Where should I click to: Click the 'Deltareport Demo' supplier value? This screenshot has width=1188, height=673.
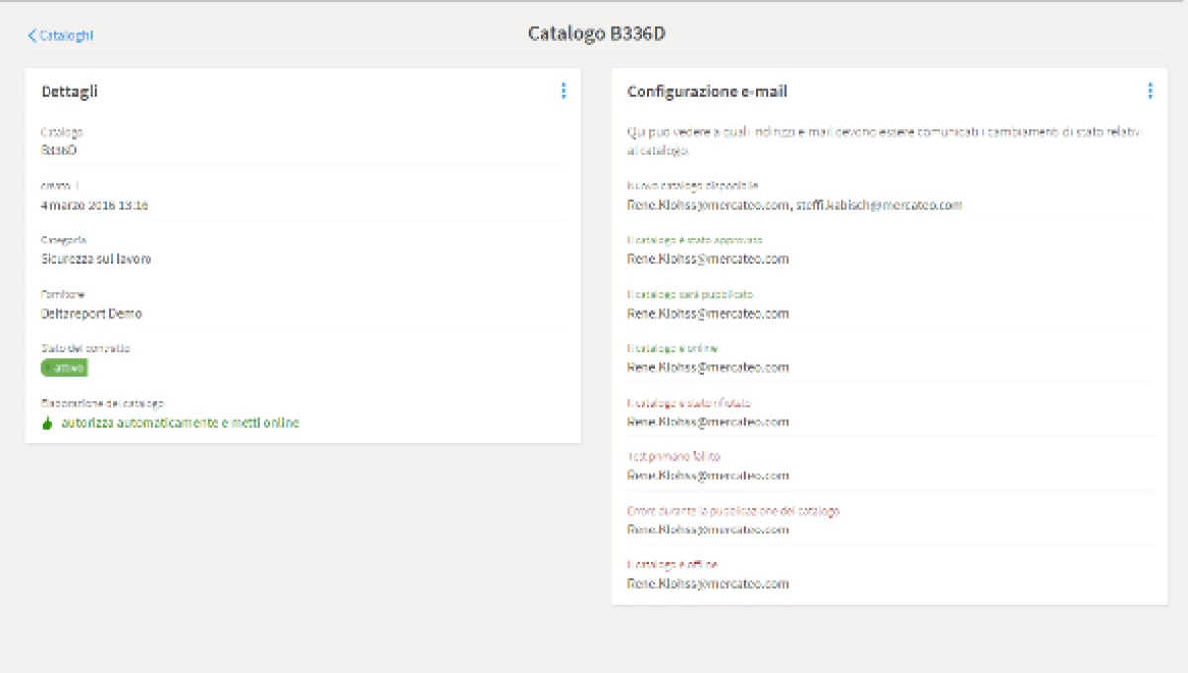(x=91, y=314)
